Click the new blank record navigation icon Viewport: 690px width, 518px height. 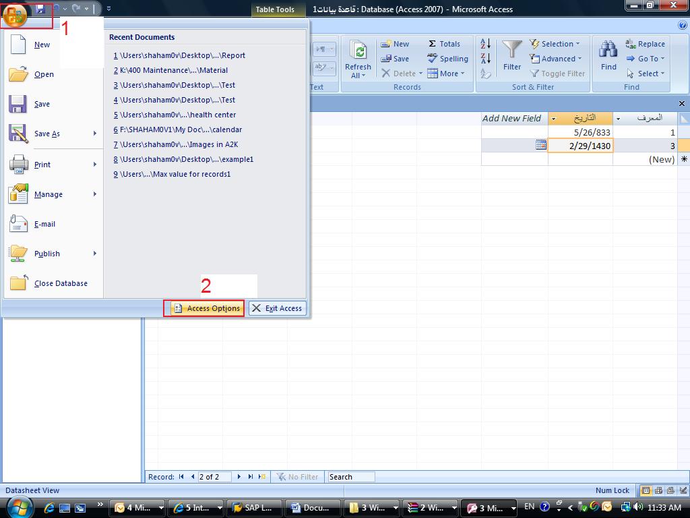262,477
